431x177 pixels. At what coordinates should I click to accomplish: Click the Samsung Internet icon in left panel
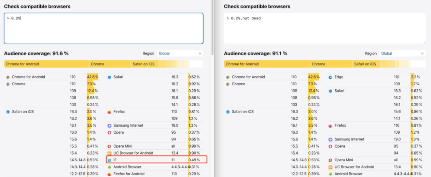pos(109,126)
